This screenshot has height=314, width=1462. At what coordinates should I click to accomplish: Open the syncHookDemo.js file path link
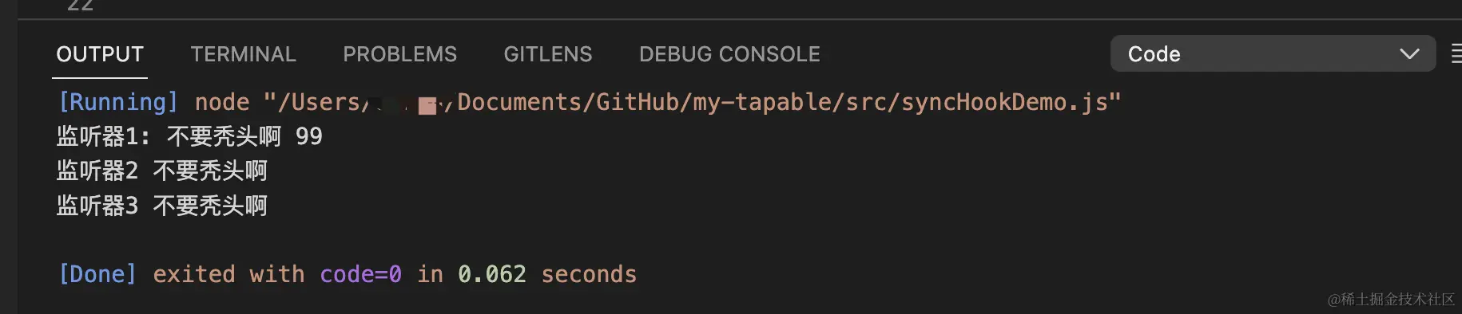[692, 102]
